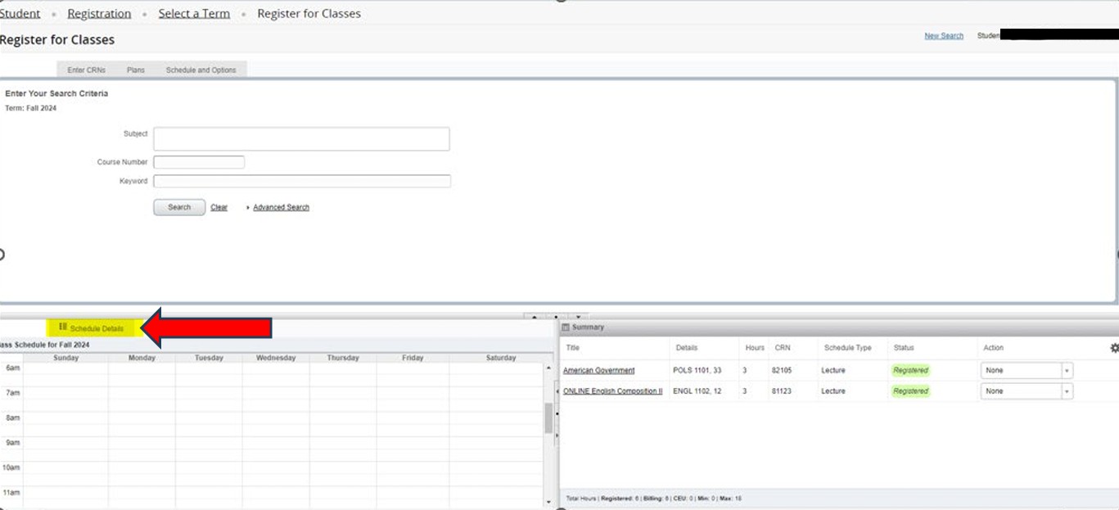Viewport: 1119px width, 510px height.
Task: Click the Subject input field
Action: [x=301, y=139]
